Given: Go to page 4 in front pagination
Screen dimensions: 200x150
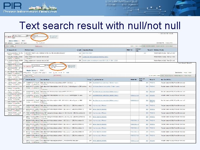Looking at the screenshot, I should (x=61, y=72).
